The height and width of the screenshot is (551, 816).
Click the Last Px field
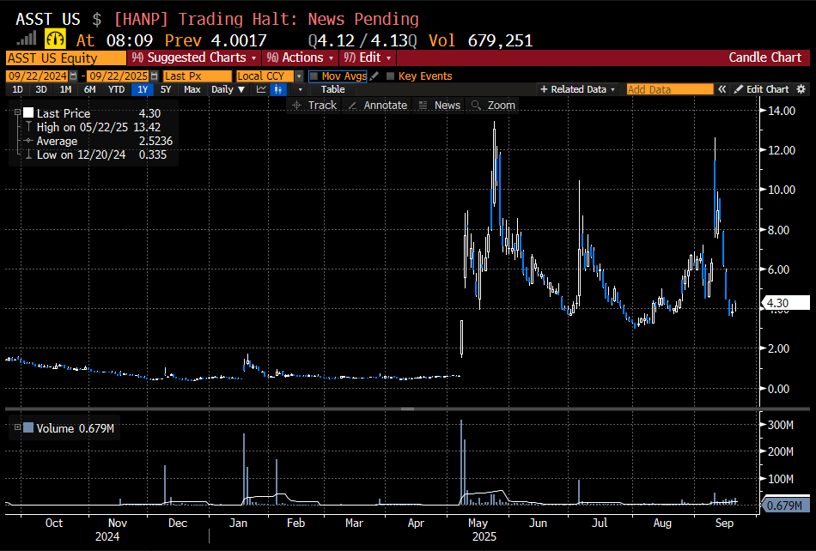tap(198, 76)
